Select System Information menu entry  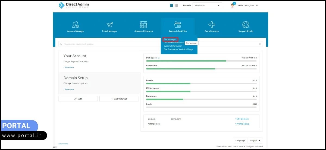click(x=173, y=46)
